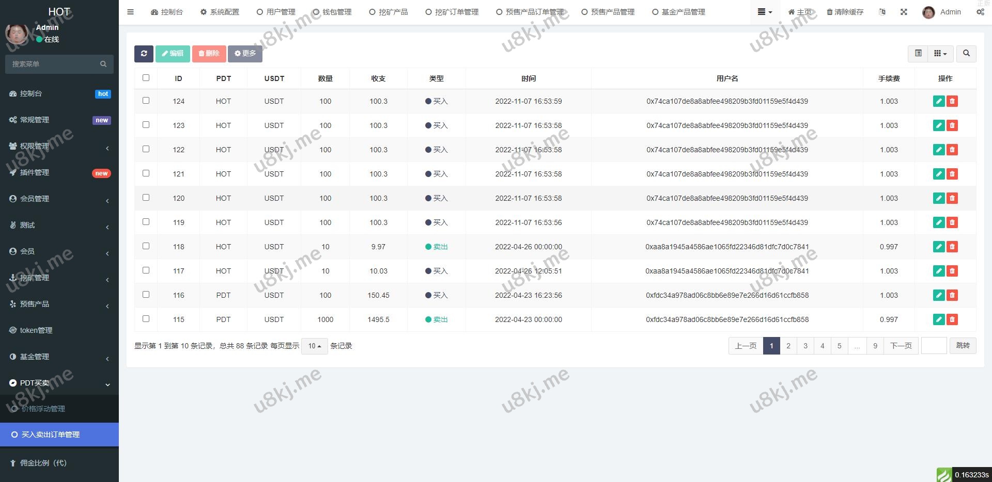Check the select-all checkbox in table header
Image resolution: width=992 pixels, height=482 pixels.
pyautogui.click(x=146, y=78)
